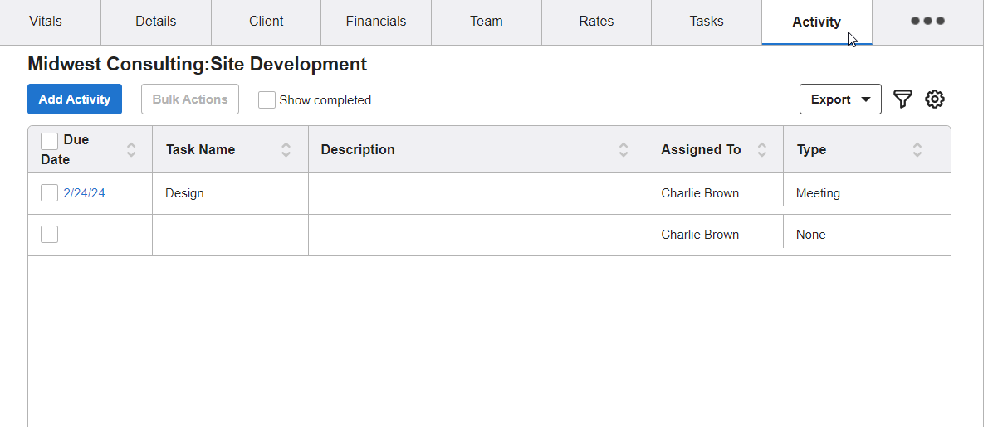Click the Add Activity button
The image size is (988, 427).
[x=75, y=99]
